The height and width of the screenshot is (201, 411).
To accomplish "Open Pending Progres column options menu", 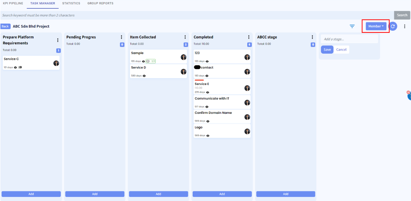I will (x=121, y=37).
